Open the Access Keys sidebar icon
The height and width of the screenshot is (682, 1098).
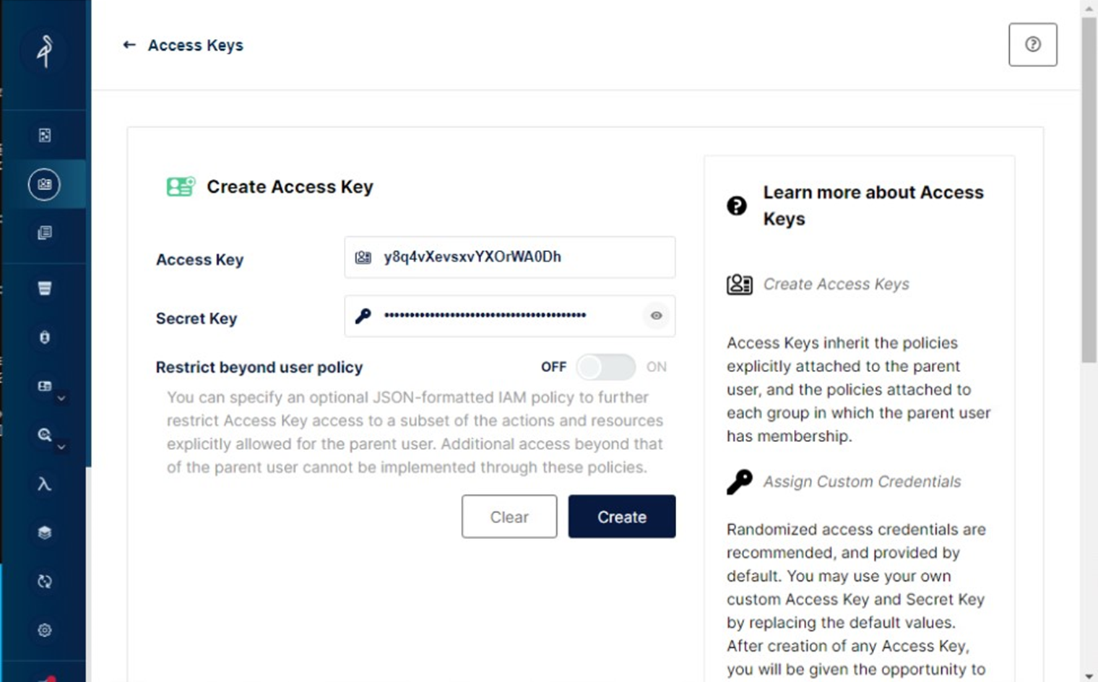tap(44, 184)
